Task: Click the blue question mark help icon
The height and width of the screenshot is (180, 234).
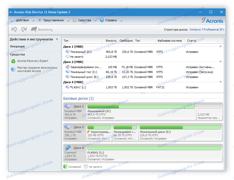Action: 102,20
